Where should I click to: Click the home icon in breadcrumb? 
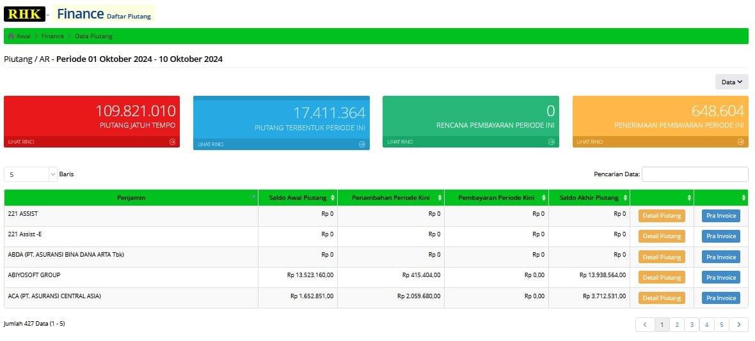(x=11, y=36)
